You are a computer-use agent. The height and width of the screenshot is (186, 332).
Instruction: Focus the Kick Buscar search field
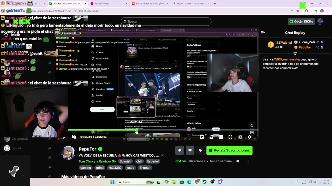click(x=166, y=21)
